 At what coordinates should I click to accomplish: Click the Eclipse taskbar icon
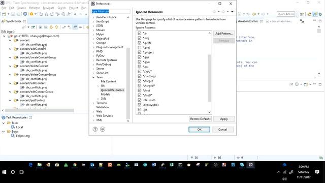click(250, 165)
